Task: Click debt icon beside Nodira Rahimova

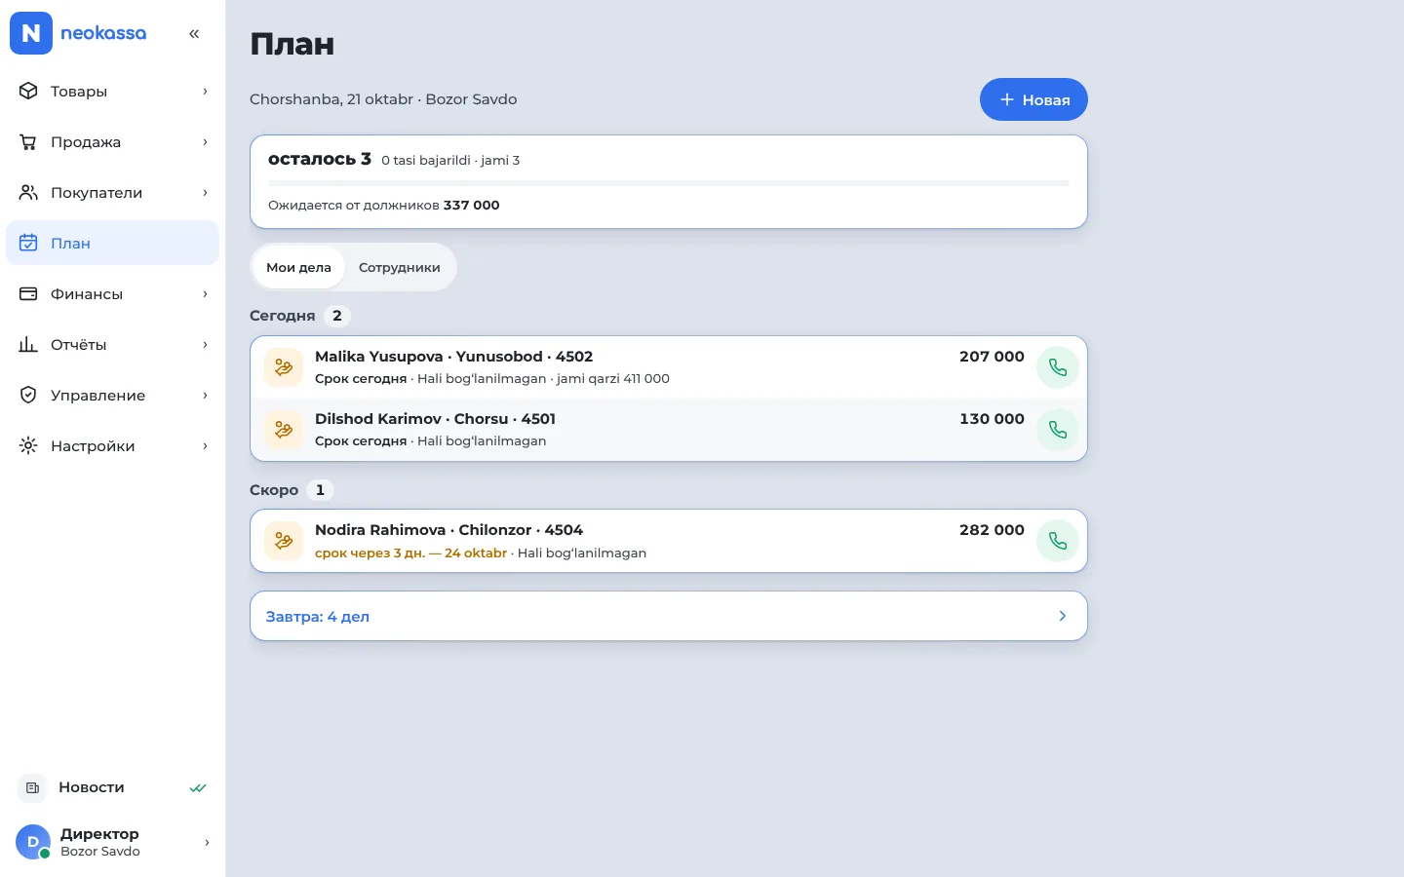Action: pos(284,541)
